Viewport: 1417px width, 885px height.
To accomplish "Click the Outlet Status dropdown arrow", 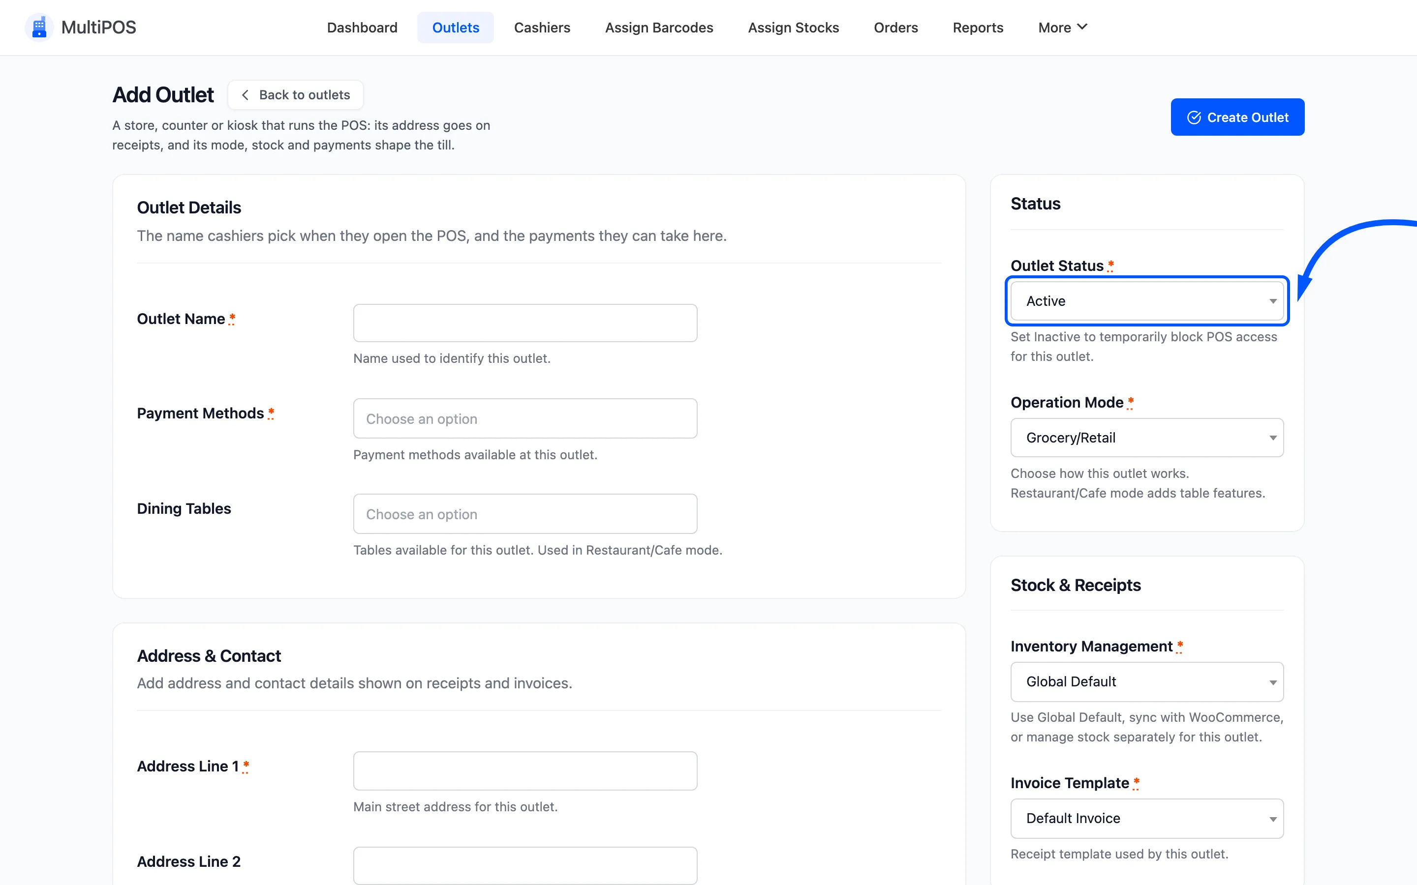I will tap(1272, 301).
